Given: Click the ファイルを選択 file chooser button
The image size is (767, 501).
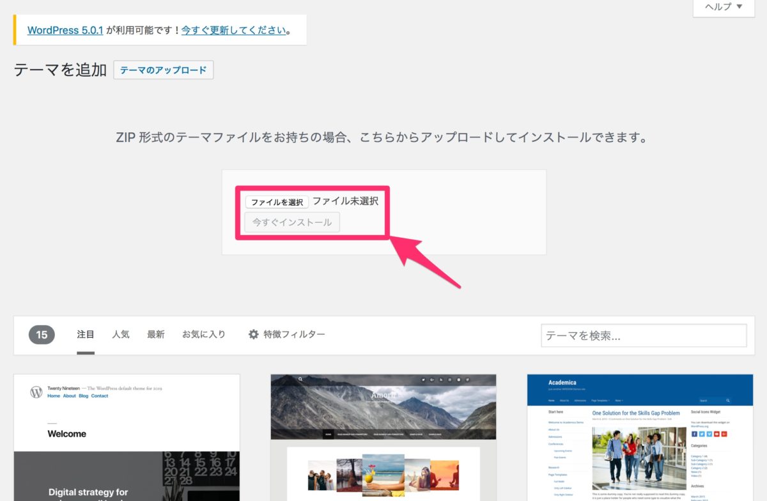Looking at the screenshot, I should point(277,202).
